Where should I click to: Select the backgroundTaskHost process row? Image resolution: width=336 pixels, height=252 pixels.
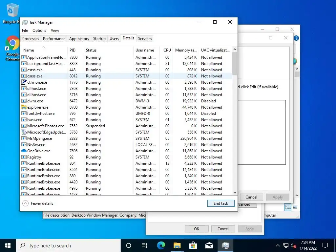point(126,64)
